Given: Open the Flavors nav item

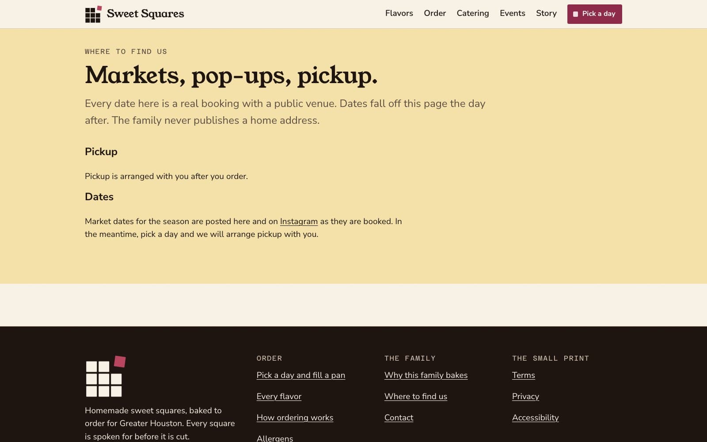Looking at the screenshot, I should point(399,13).
